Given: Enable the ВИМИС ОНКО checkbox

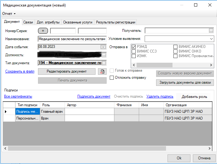Looking at the screenshot, I should tap(175, 52).
